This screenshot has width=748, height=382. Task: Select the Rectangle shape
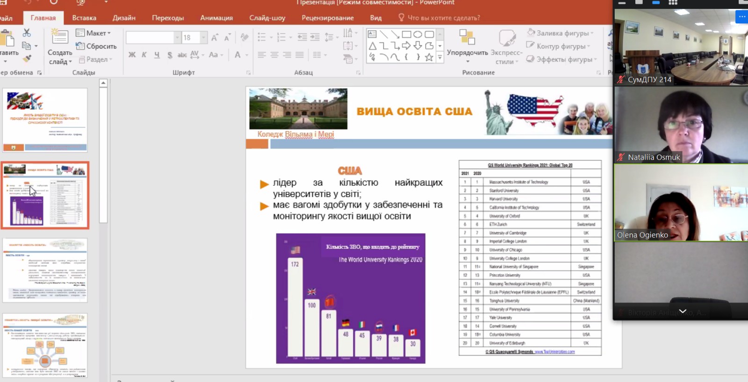point(406,34)
